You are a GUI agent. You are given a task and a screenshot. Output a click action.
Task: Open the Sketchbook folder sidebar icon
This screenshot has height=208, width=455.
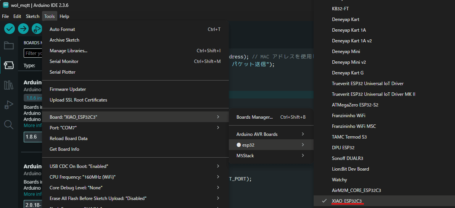[x=9, y=45]
